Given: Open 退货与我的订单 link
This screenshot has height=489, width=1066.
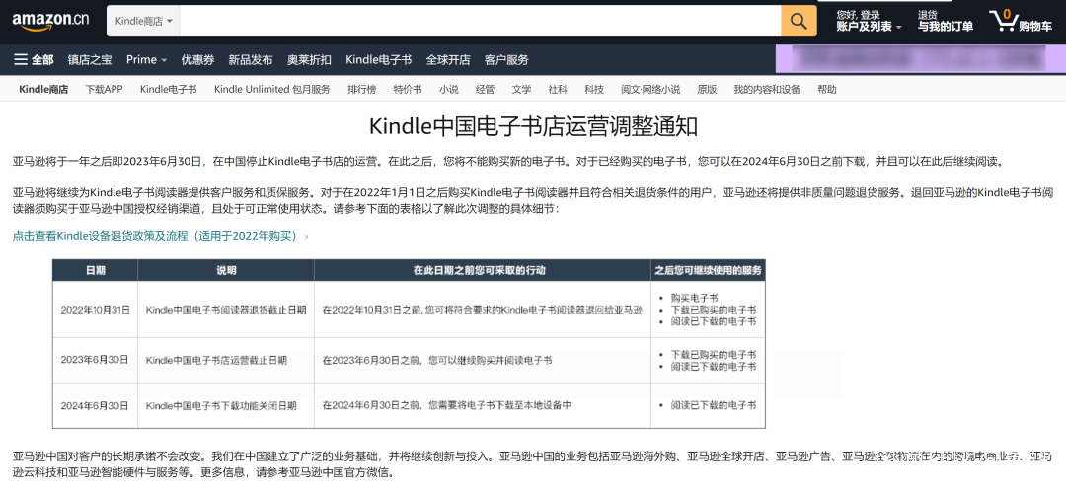Looking at the screenshot, I should pos(945,21).
